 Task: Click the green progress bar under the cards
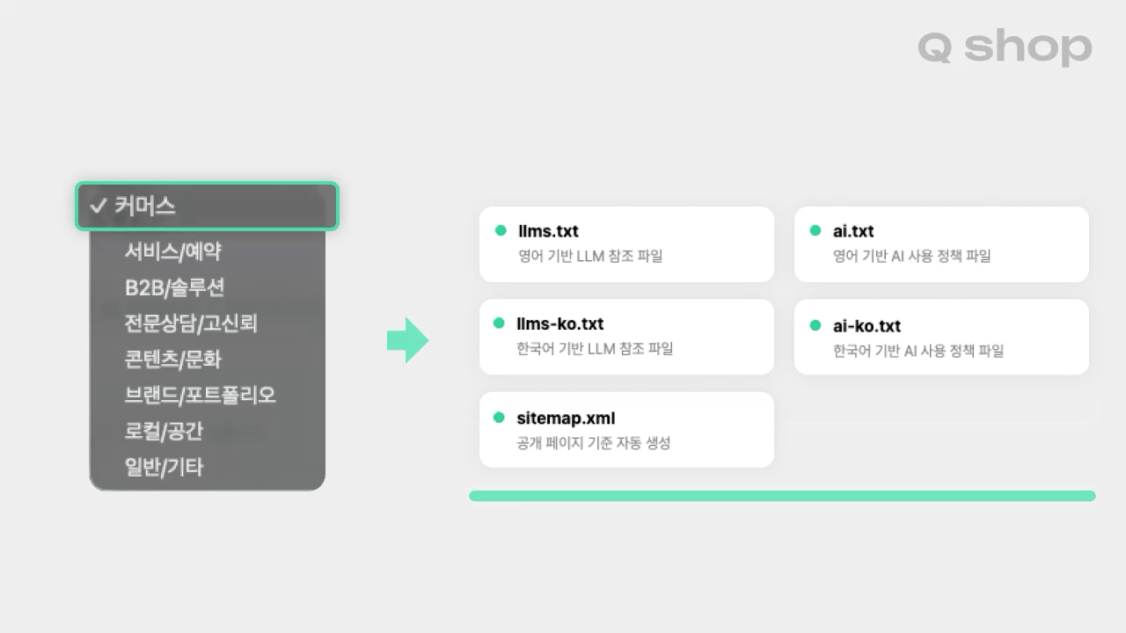[782, 496]
